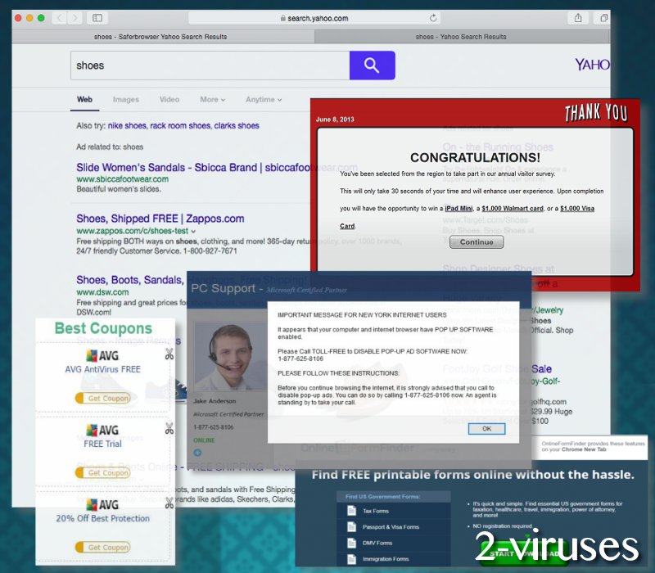Click the forward arrow in Safari toolbar
Image resolution: width=655 pixels, height=573 pixels.
(76, 16)
